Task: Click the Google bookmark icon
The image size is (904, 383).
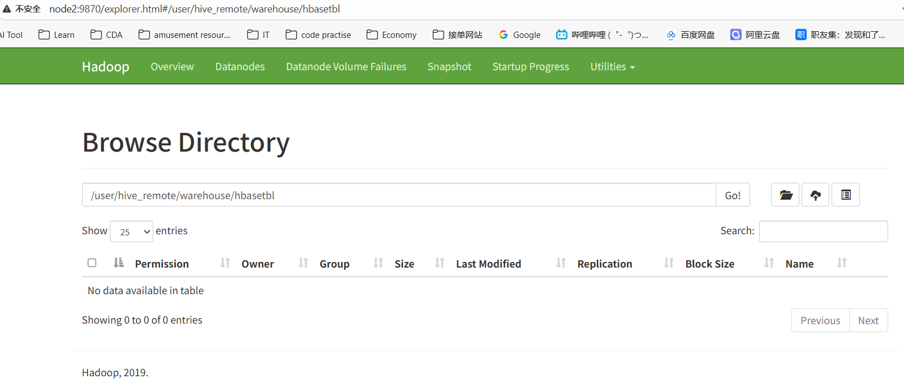Action: point(503,35)
